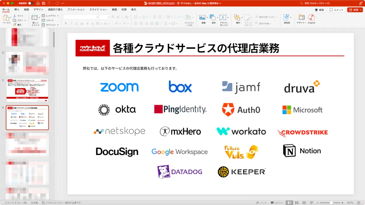Open the 挿入 ribbon tab
Viewport: 365px width, 205px height.
(16, 9)
